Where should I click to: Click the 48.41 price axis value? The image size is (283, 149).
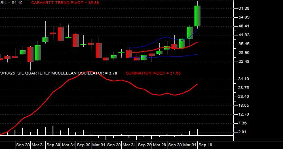244,26
